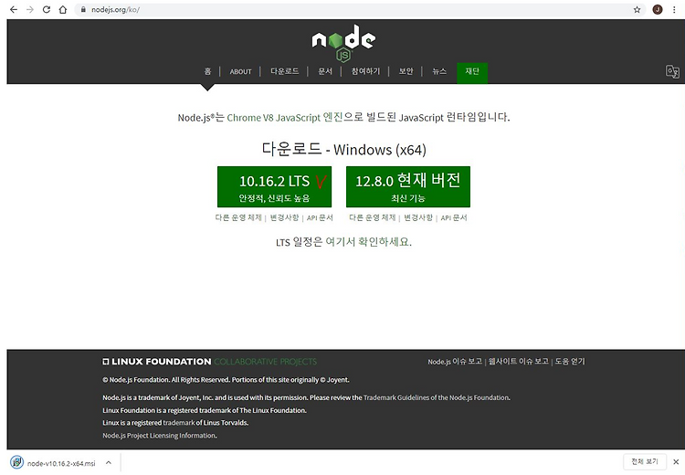Reload the page with refresh icon
Screen dimensions: 685x475
[47, 10]
